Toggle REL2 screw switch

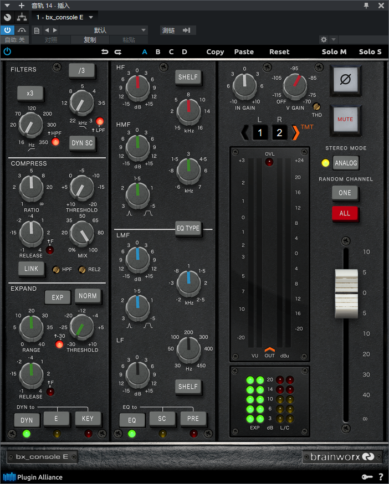tap(82, 270)
